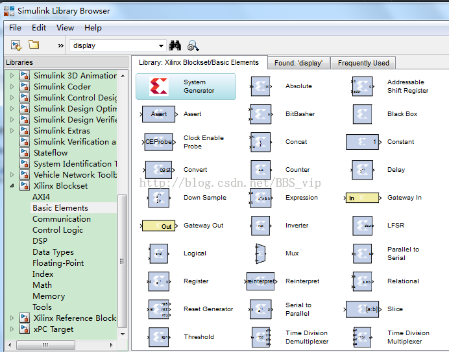Expand the Xilinx Reference Blockset library

pos(12,318)
